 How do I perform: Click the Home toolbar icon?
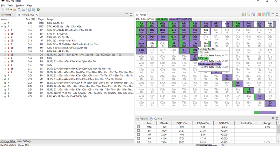tap(3, 10)
